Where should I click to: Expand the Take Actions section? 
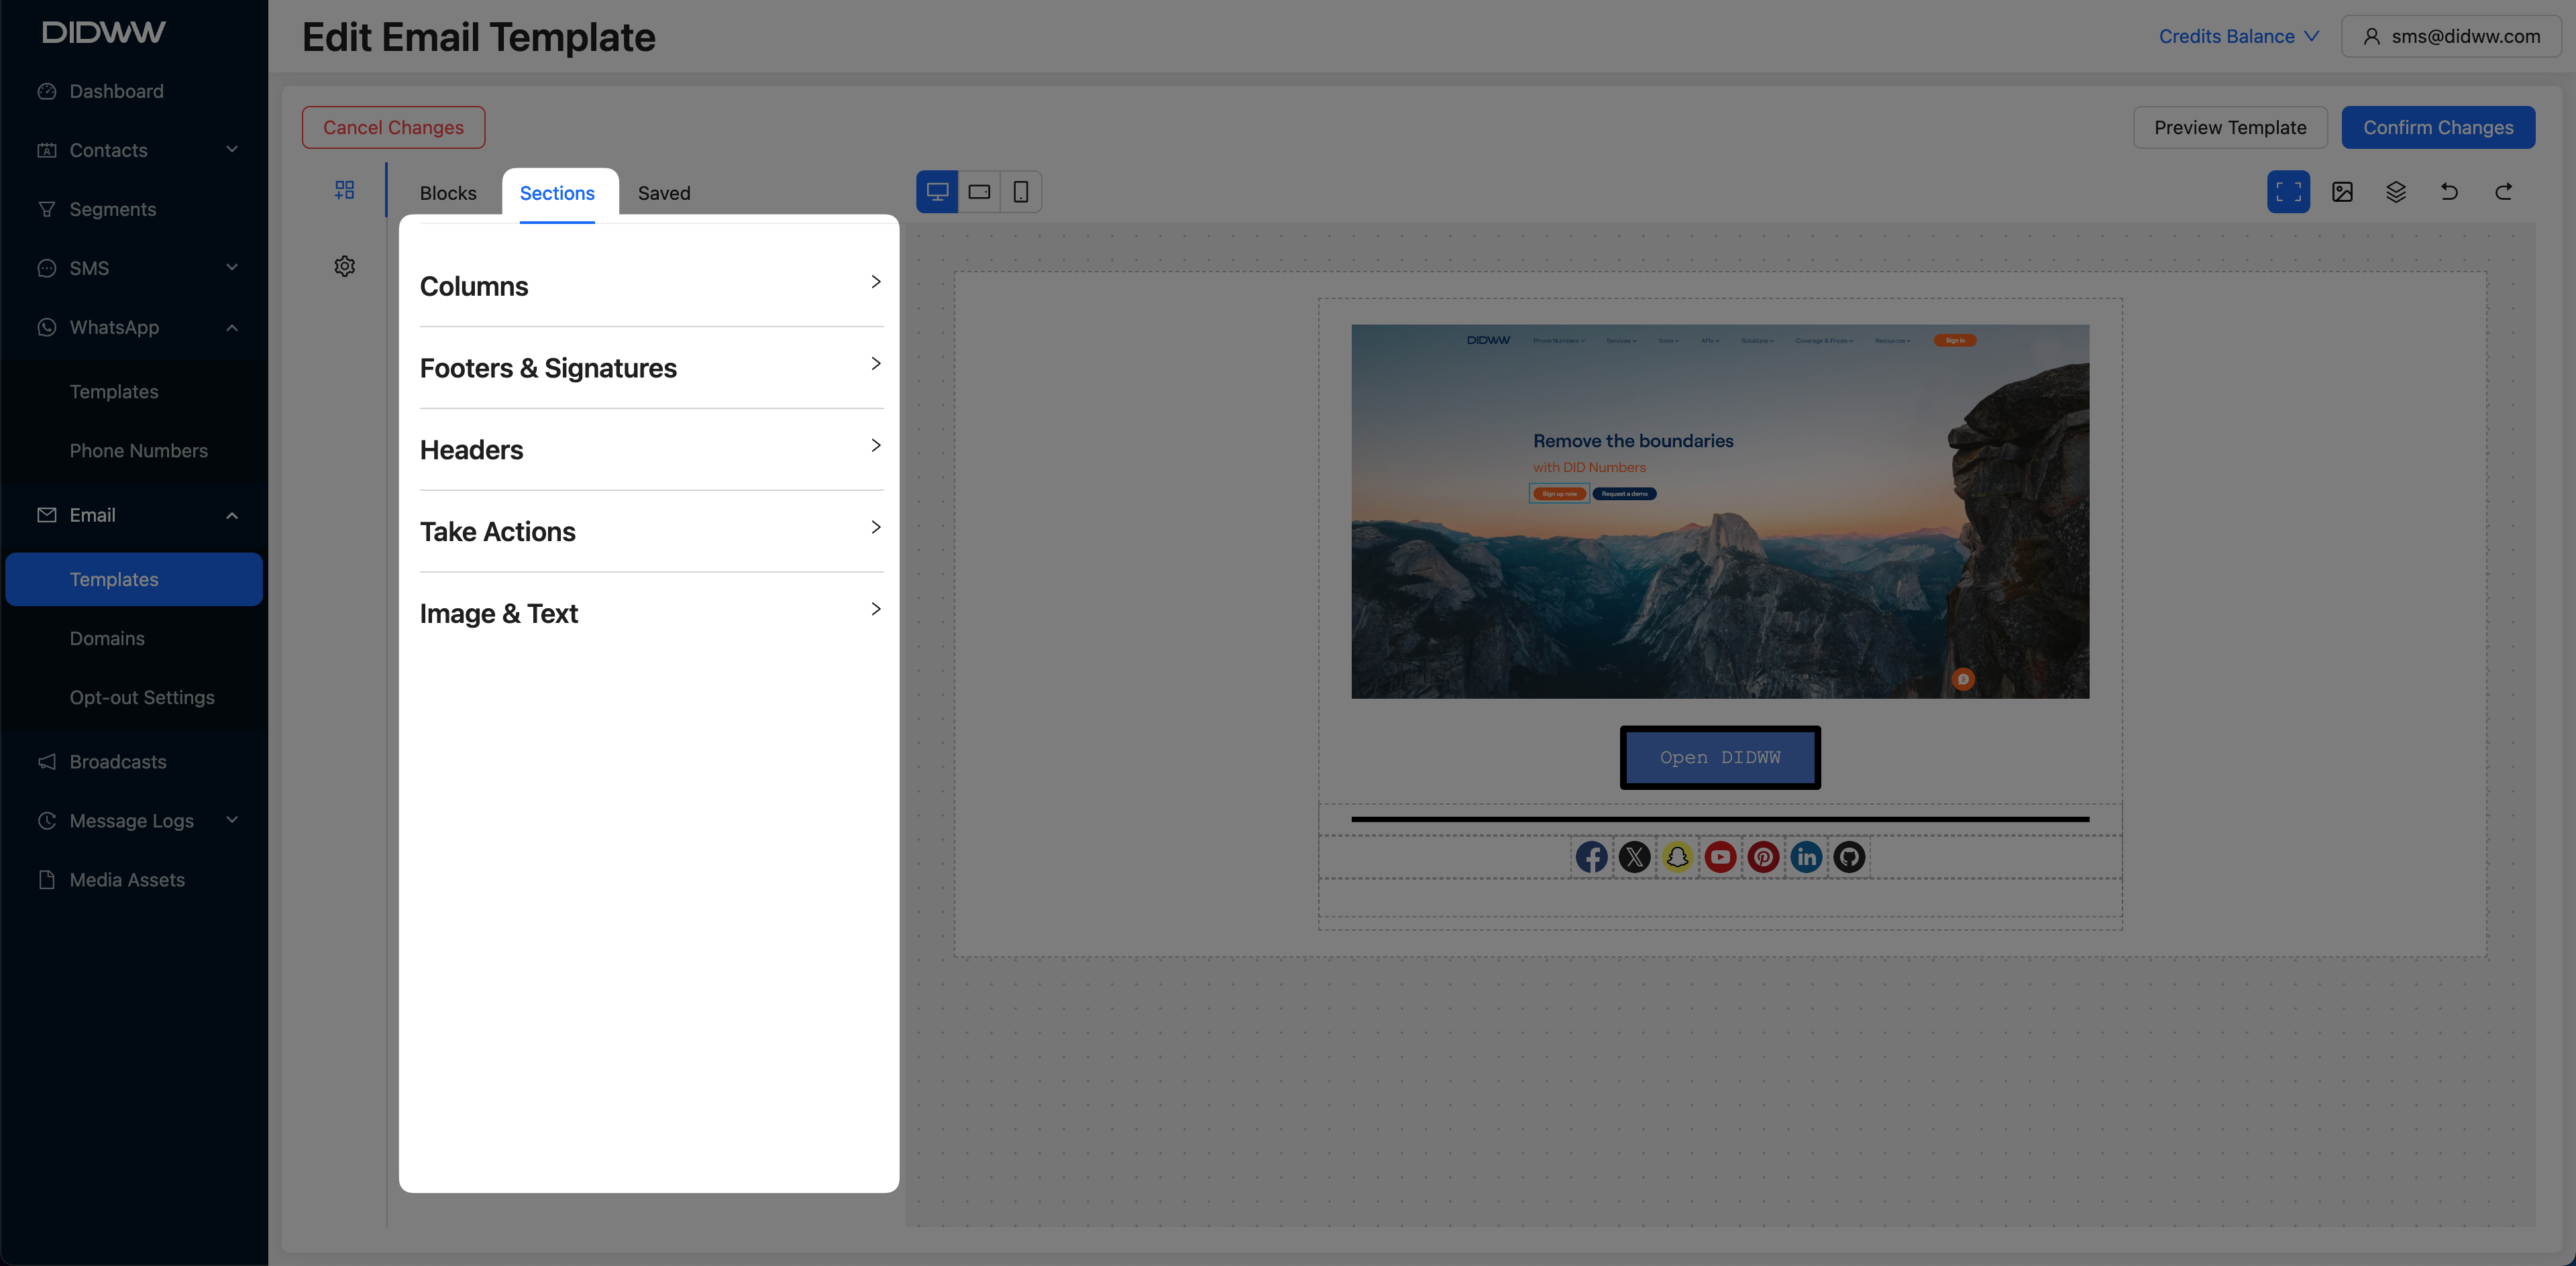pyautogui.click(x=651, y=532)
